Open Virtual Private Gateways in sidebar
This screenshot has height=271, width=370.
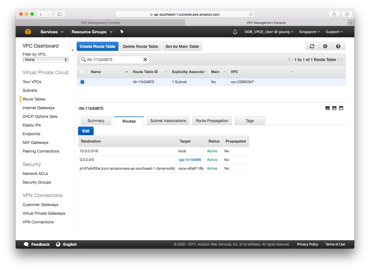point(44,213)
